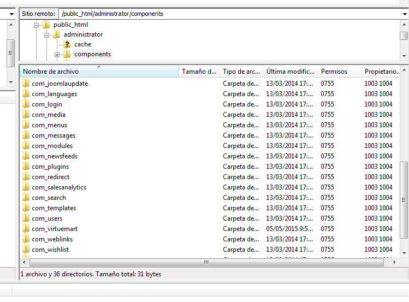
Task: Click the horizontal scrollbar right arrow
Action: (394, 262)
